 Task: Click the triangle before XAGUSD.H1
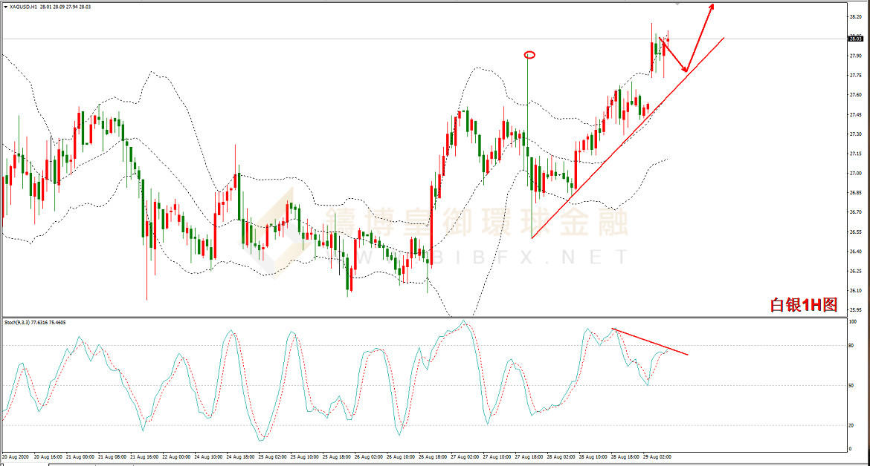click(x=6, y=8)
